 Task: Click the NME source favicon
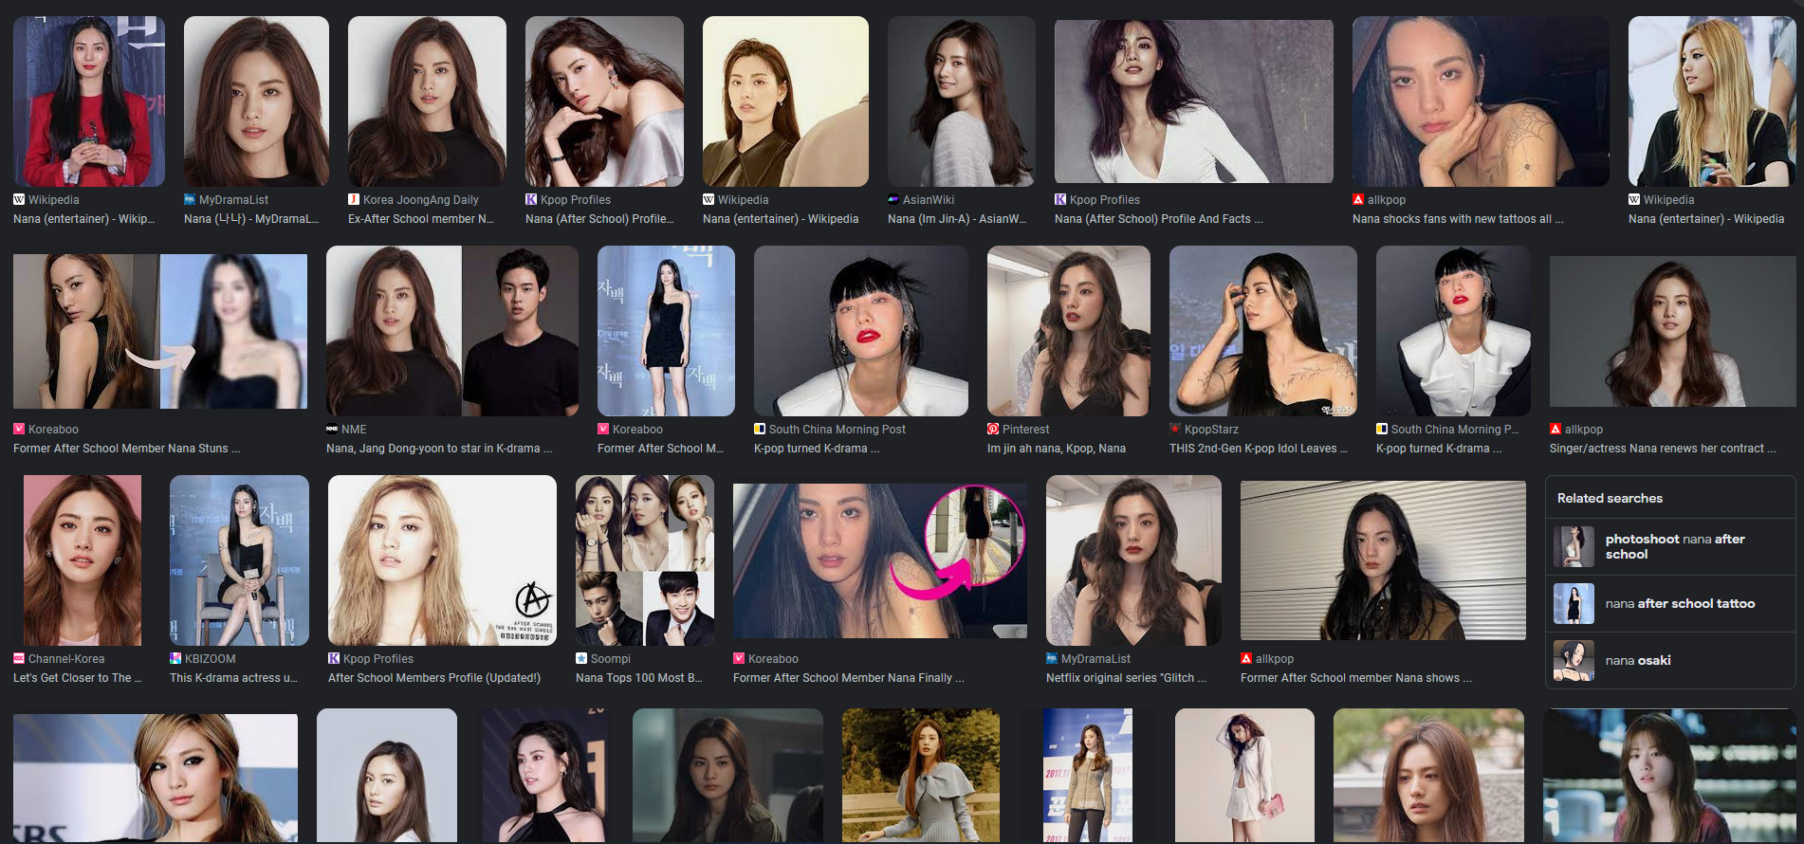tap(332, 430)
